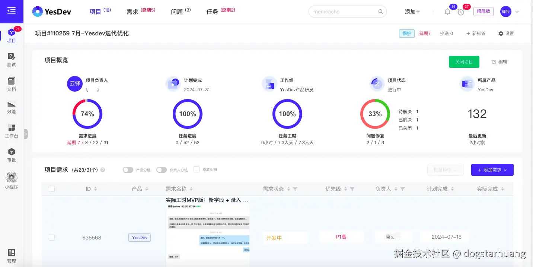Open the 添加+ menu
This screenshot has width=533, height=267.
point(412,12)
